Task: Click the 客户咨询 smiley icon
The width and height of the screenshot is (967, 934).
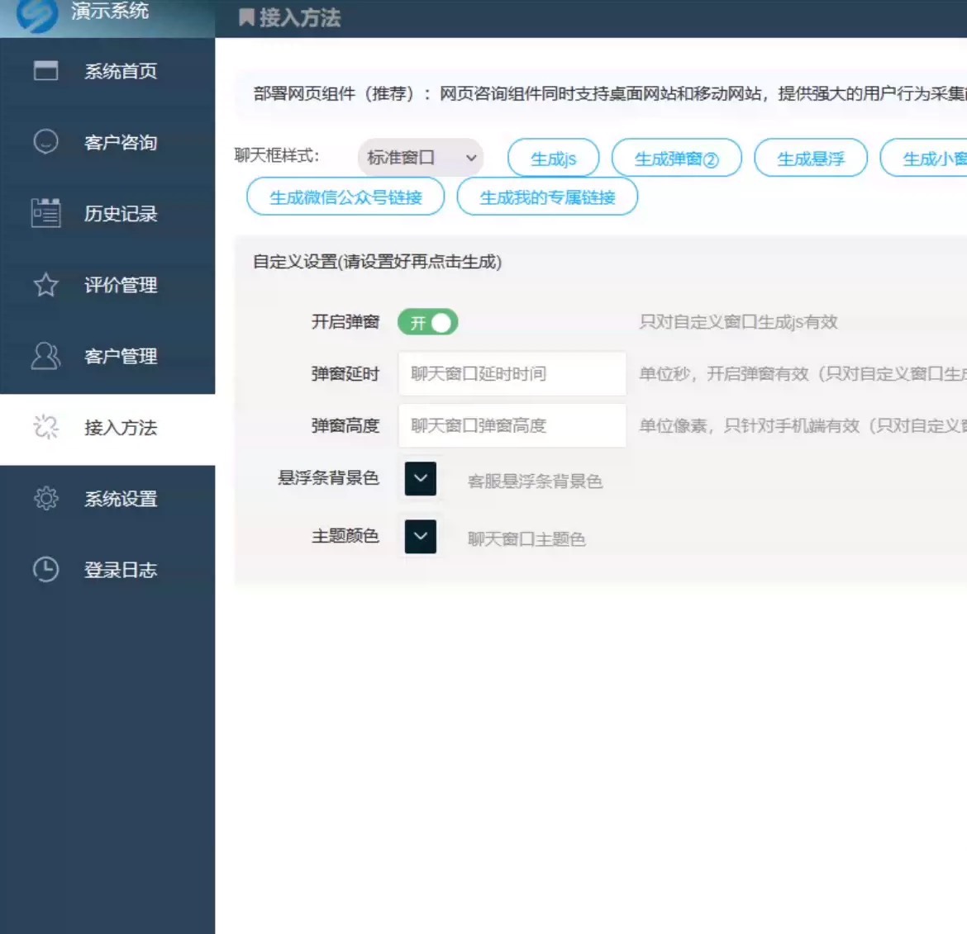Action: (45, 142)
